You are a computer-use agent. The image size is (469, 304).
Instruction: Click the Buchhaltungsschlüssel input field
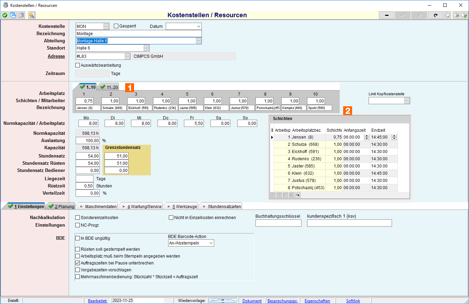tap(279, 223)
